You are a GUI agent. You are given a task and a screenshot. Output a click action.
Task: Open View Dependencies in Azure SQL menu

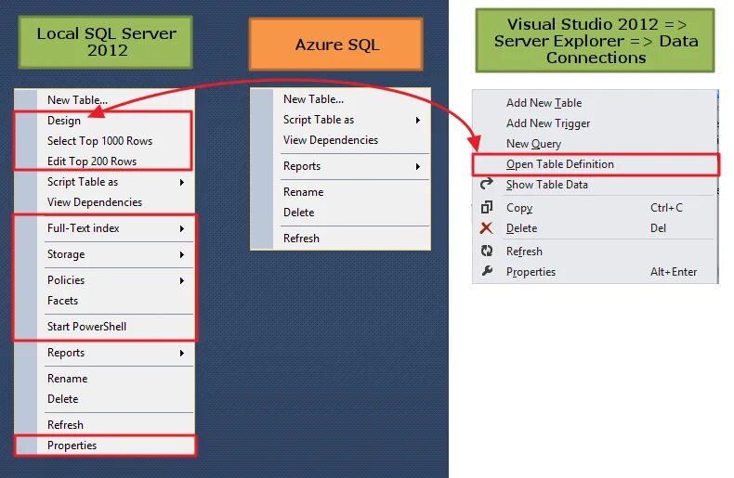coord(331,140)
